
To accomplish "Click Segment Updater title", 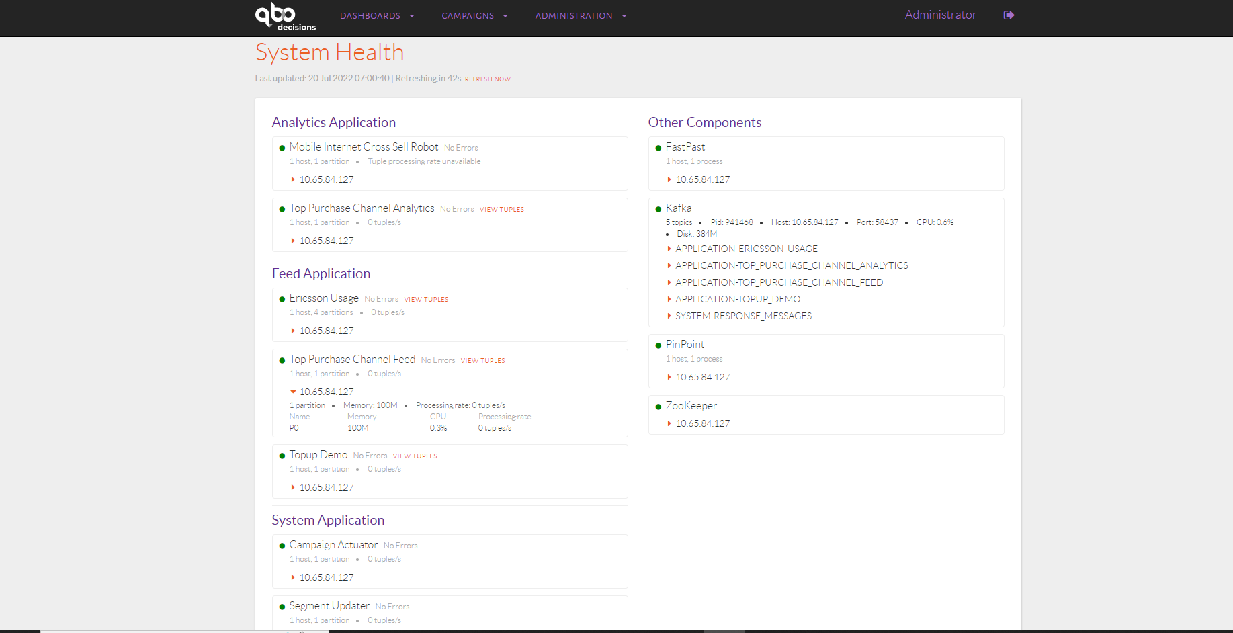I will click(x=329, y=606).
